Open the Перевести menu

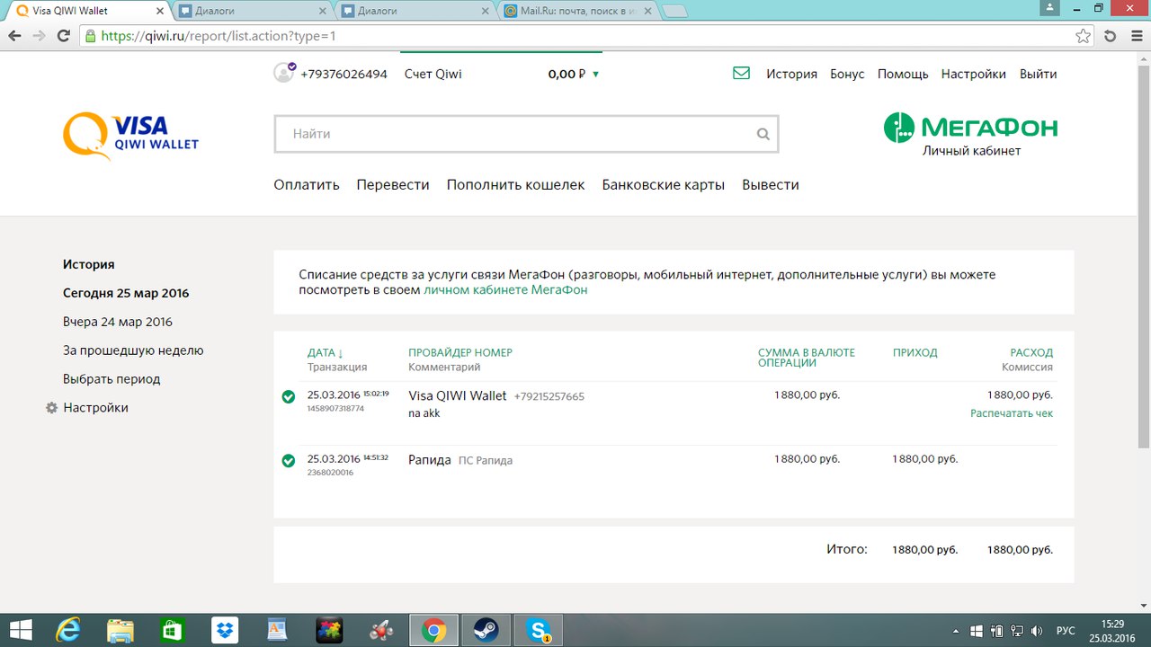click(x=393, y=185)
